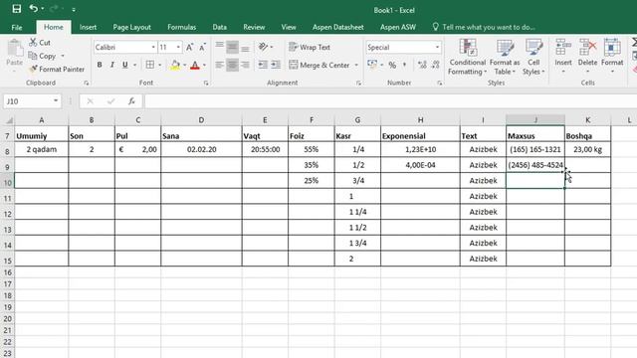637x358 pixels.
Task: Click in the formula bar
Action: (x=390, y=101)
